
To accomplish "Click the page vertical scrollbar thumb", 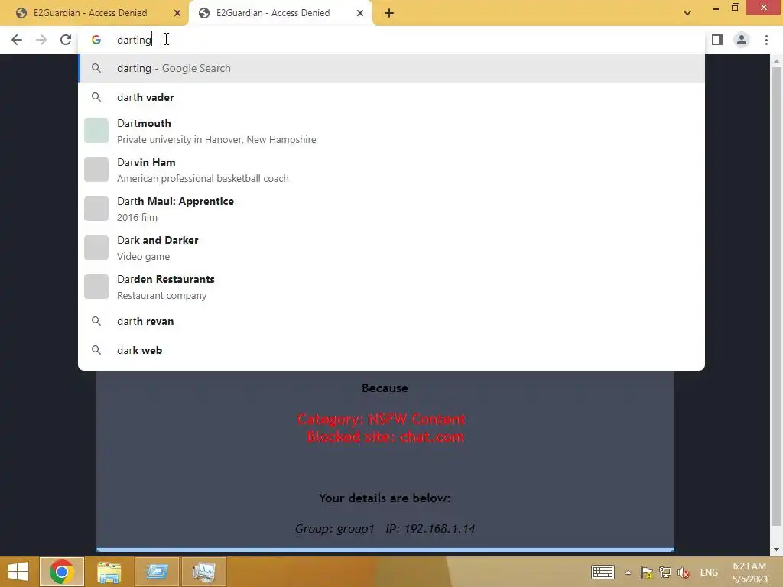I will coord(776,297).
